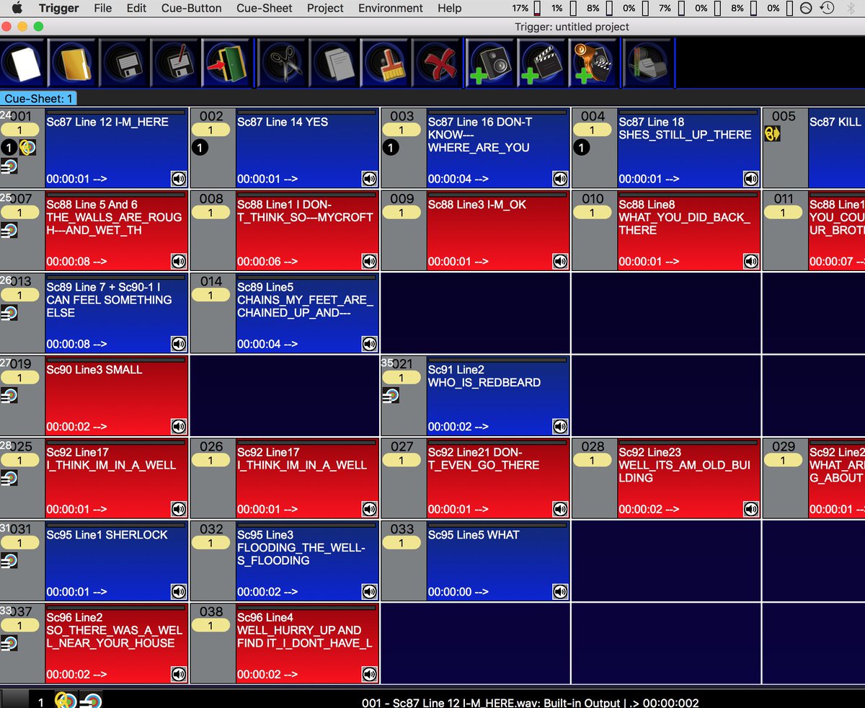Cut the selected cue with the scissors icon
The width and height of the screenshot is (865, 708).
pos(284,63)
